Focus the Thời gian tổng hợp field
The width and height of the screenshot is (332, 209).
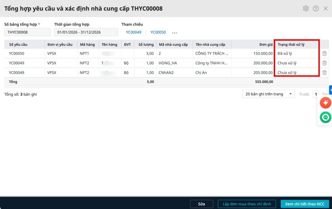point(86,32)
